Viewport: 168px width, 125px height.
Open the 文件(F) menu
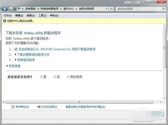click(x=8, y=15)
